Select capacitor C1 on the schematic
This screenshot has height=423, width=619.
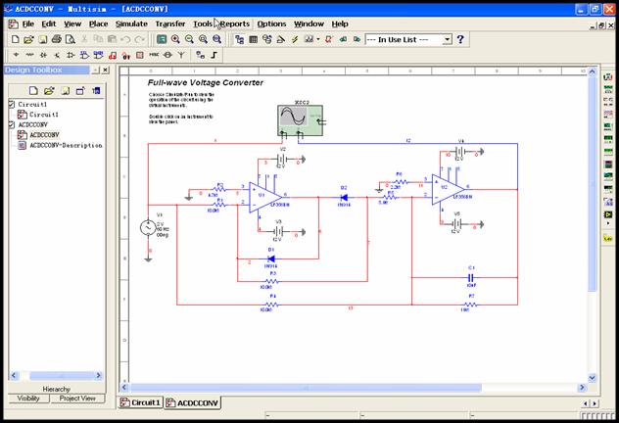click(470, 277)
